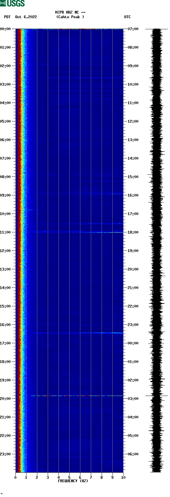This screenshot has height=497, width=170.
Task: Click the 22:00 UTC time label
Action: pyautogui.click(x=133, y=306)
